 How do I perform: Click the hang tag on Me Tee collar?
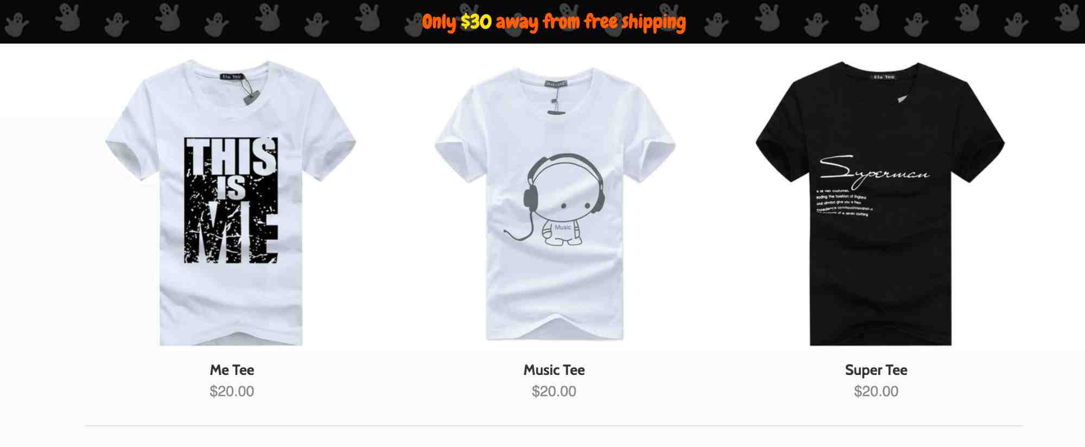(251, 98)
